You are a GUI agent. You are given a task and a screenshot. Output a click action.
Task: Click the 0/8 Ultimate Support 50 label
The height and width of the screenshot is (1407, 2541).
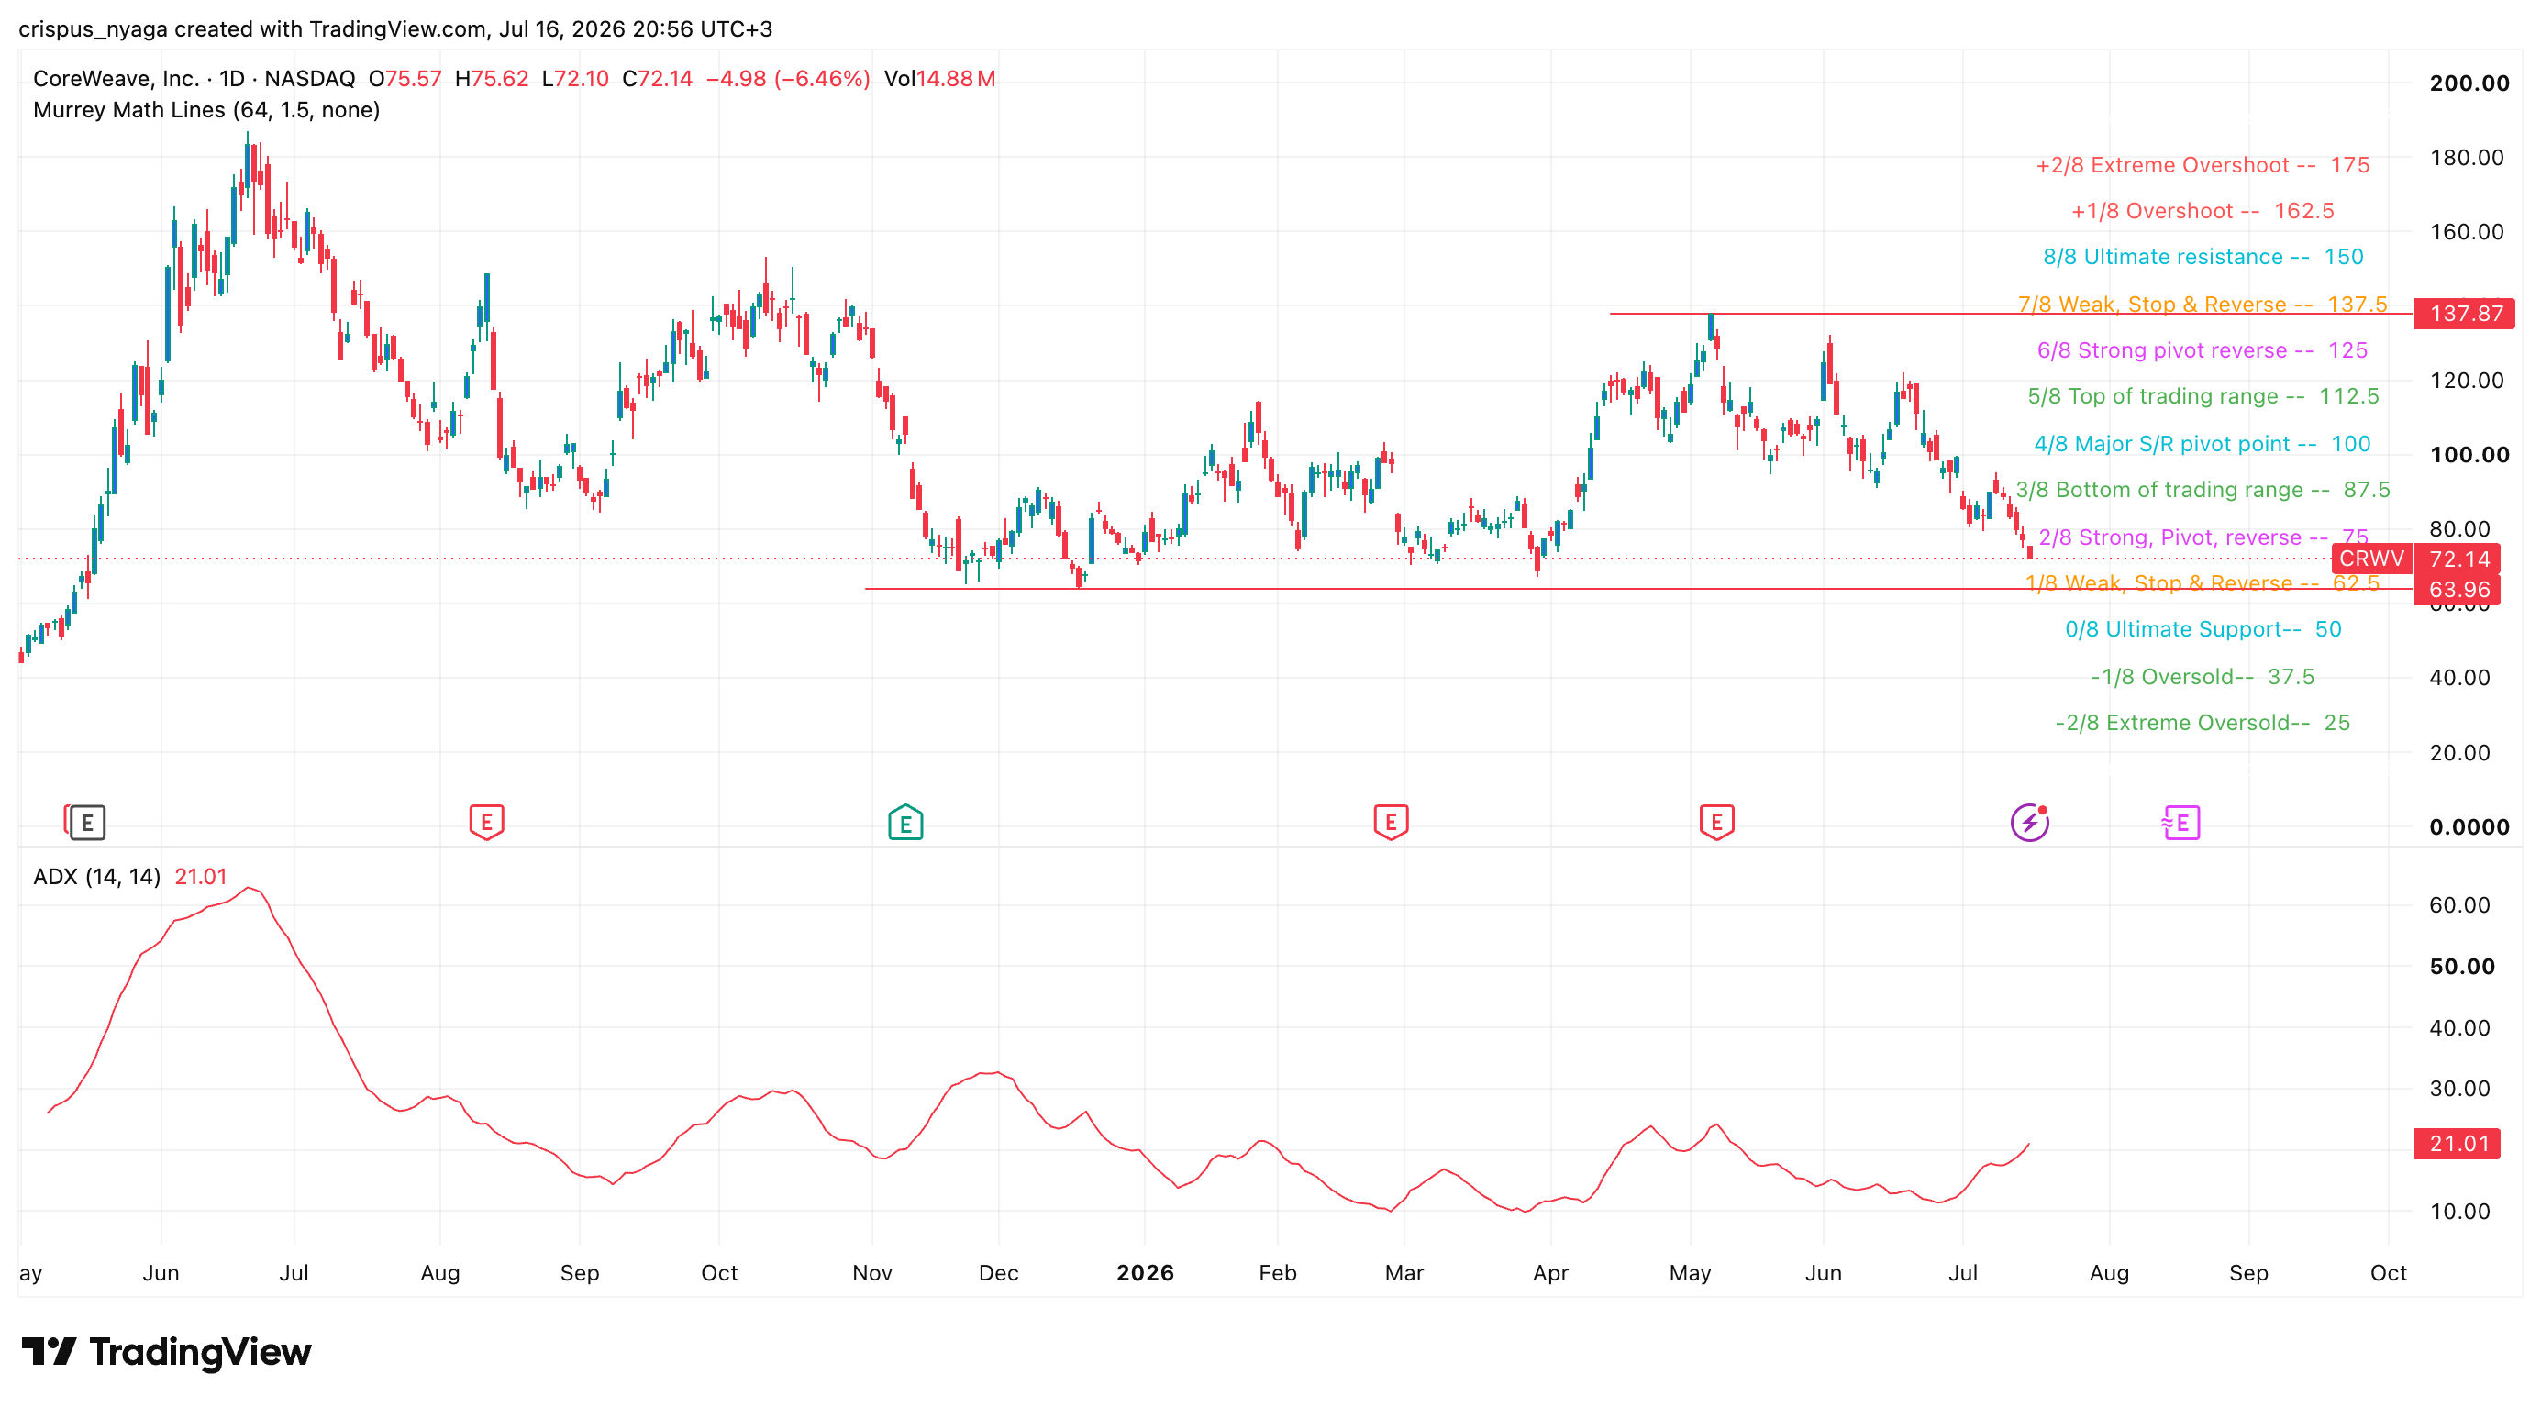pos(2203,629)
